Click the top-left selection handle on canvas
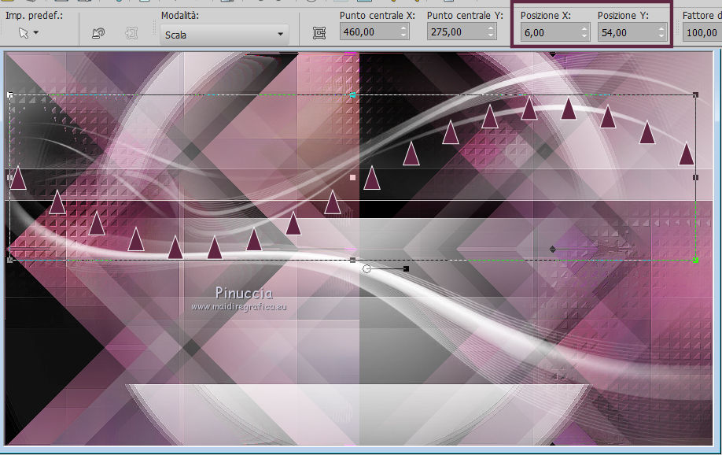This screenshot has height=455, width=722. point(10,95)
